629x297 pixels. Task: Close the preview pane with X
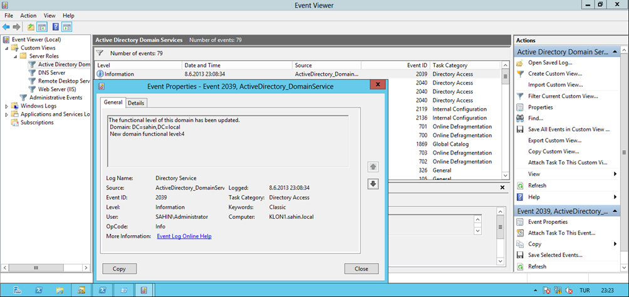click(502, 188)
